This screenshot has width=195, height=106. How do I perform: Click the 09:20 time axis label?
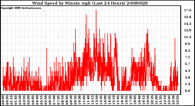[x=71, y=100]
